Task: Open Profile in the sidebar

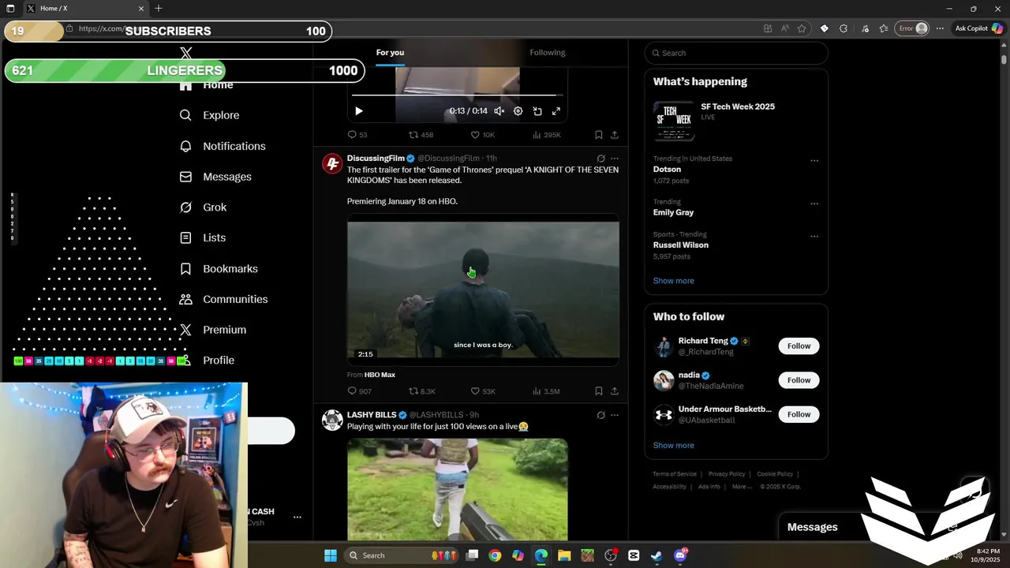Action: click(x=207, y=361)
